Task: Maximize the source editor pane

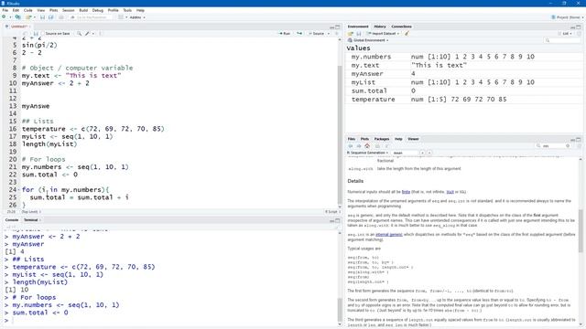Action: pyautogui.click(x=338, y=27)
